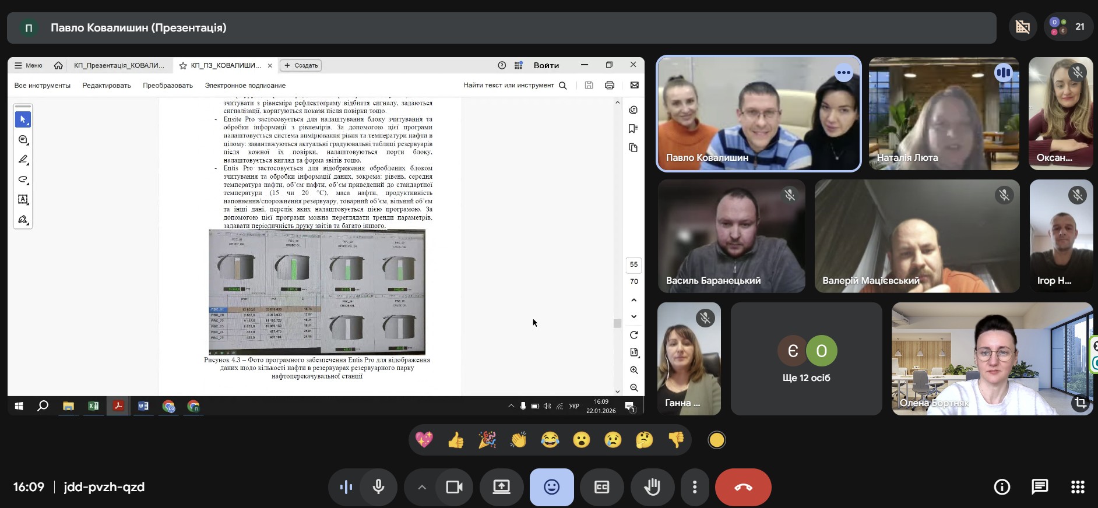Image resolution: width=1098 pixels, height=508 pixels.
Task: Switch to КП_ПЗ_КОВАЛИШИ... tab
Action: pyautogui.click(x=226, y=65)
